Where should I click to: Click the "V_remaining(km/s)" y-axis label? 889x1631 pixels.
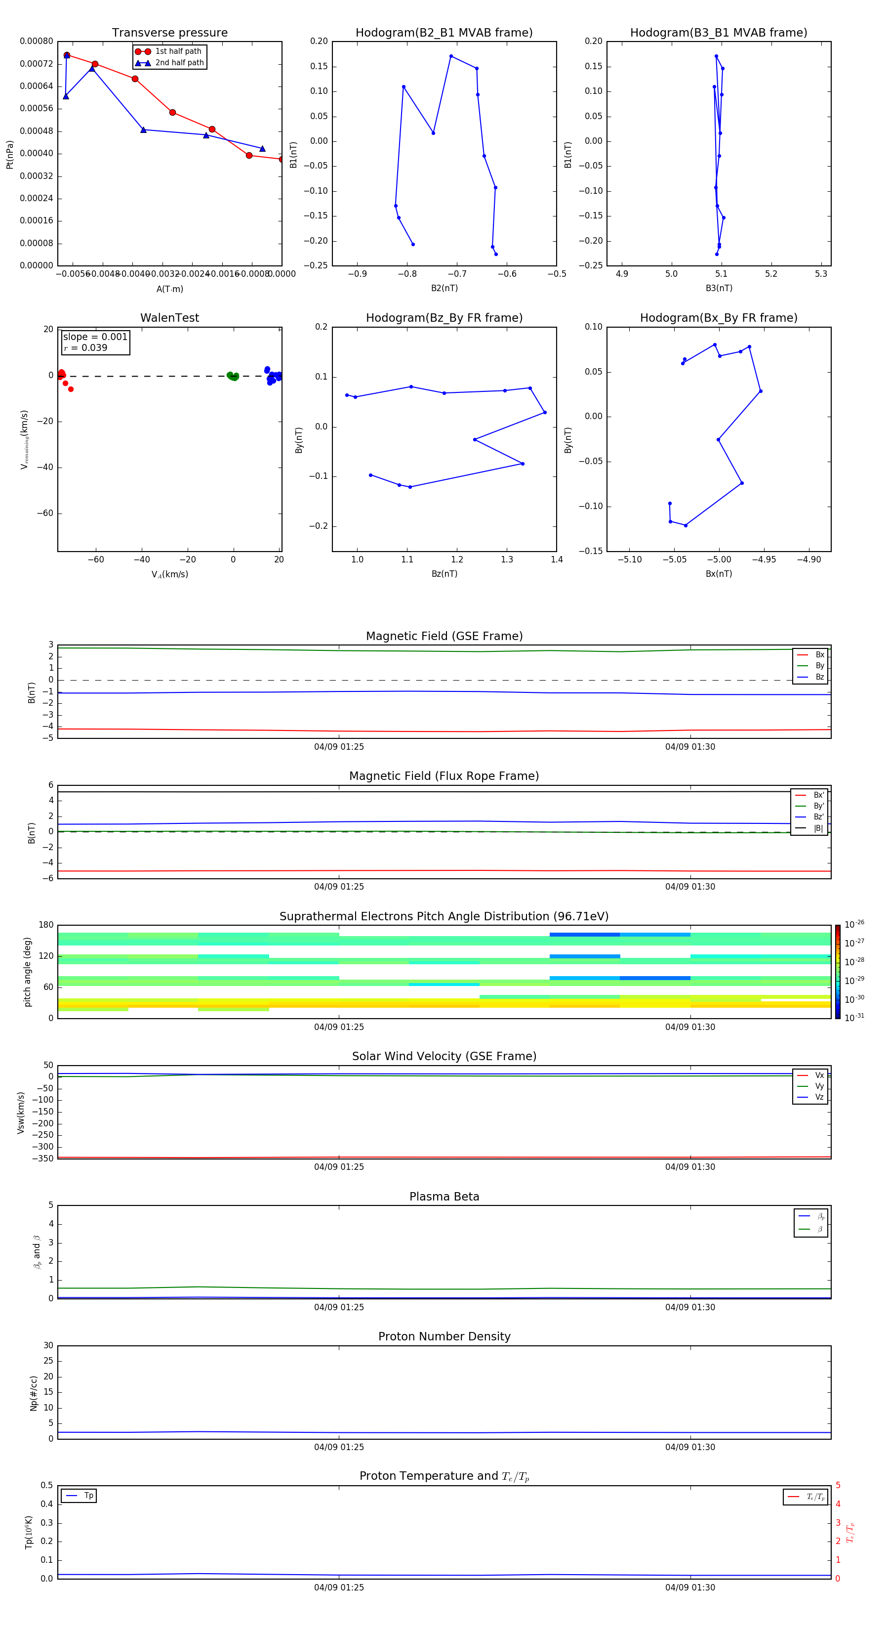(x=24, y=439)
